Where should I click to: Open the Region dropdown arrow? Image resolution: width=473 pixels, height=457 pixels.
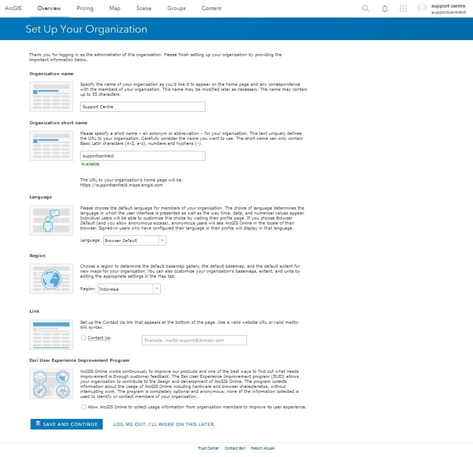(x=157, y=289)
